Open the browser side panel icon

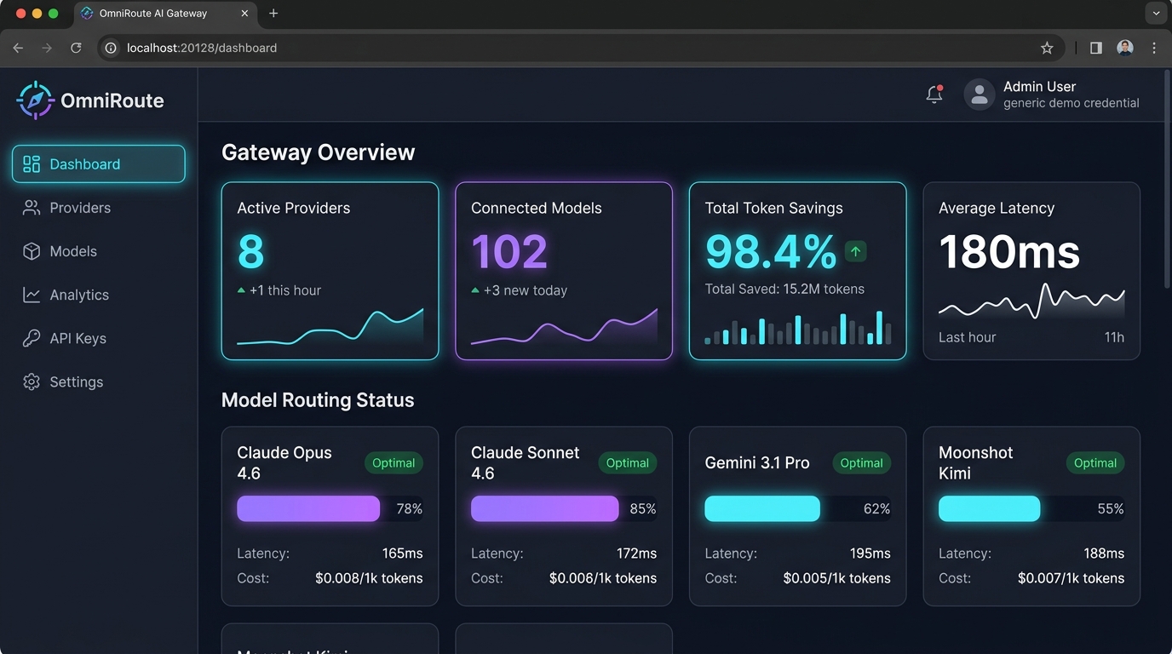coord(1096,48)
